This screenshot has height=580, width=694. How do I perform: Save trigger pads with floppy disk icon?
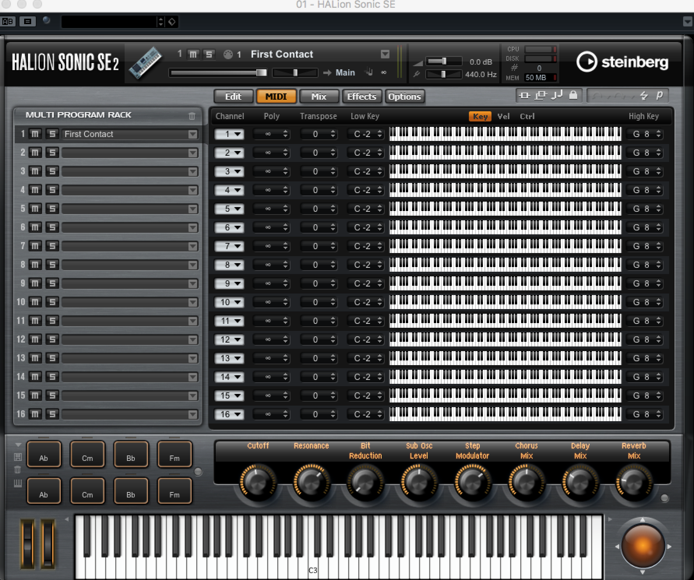coord(18,457)
